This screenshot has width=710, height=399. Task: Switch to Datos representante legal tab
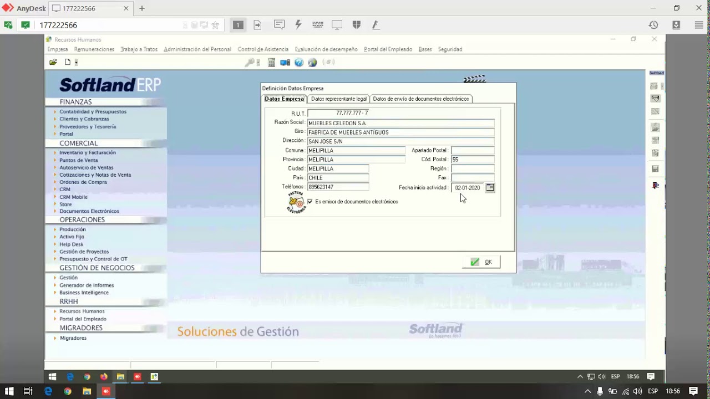[338, 99]
